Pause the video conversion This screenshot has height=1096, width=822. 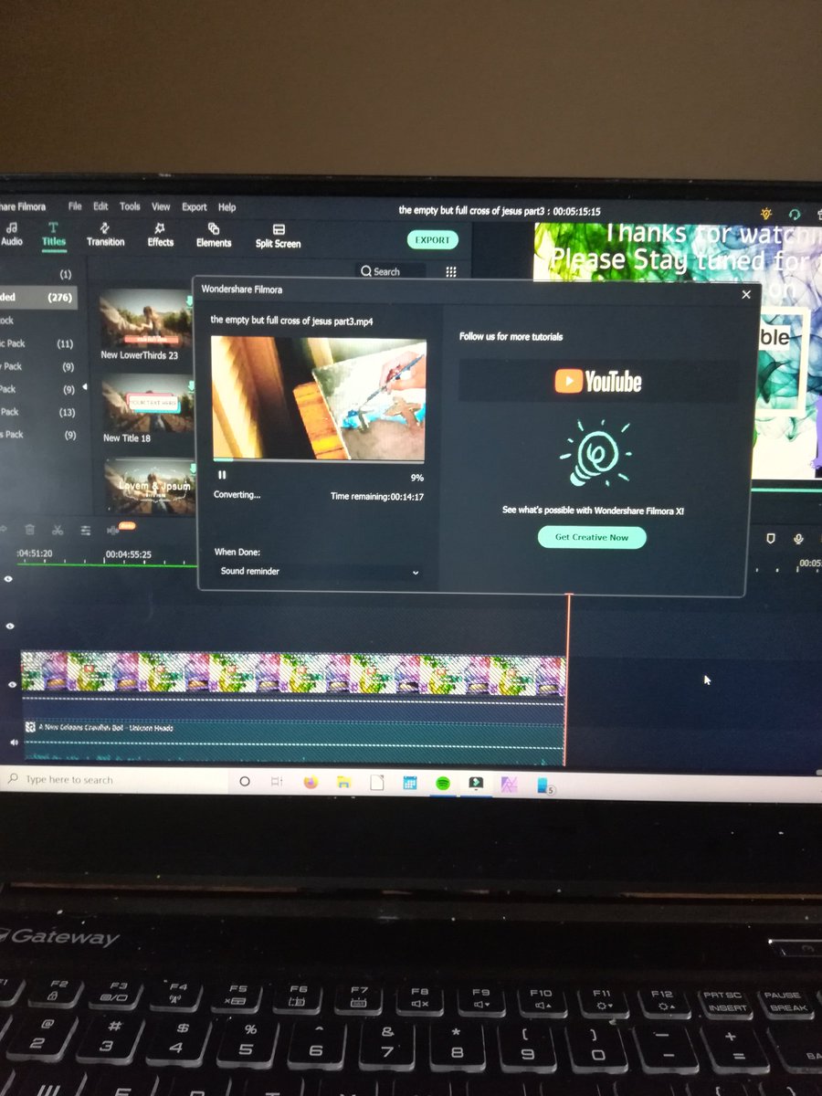(222, 475)
